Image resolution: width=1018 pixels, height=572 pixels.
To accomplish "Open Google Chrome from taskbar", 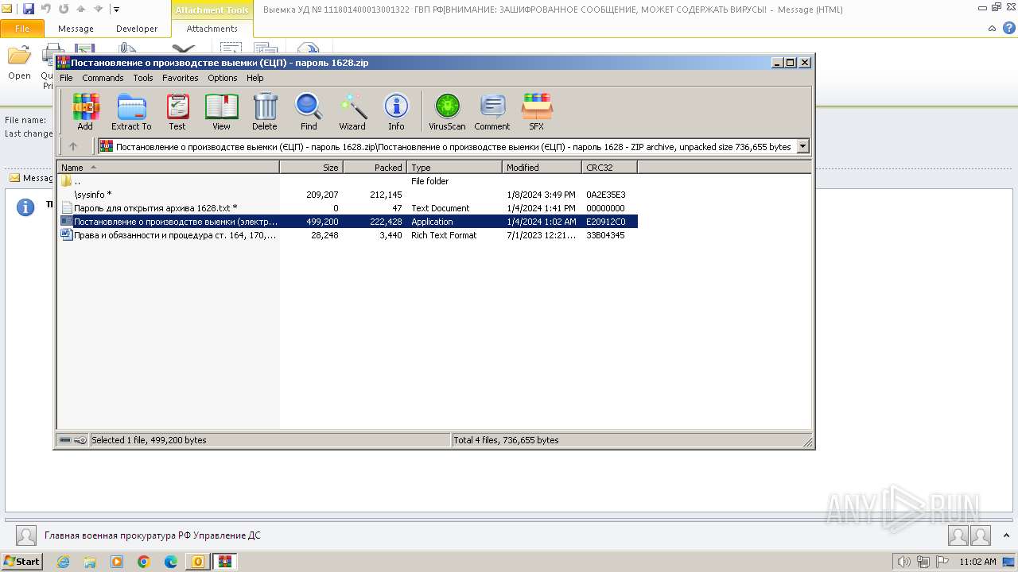I will (x=144, y=562).
